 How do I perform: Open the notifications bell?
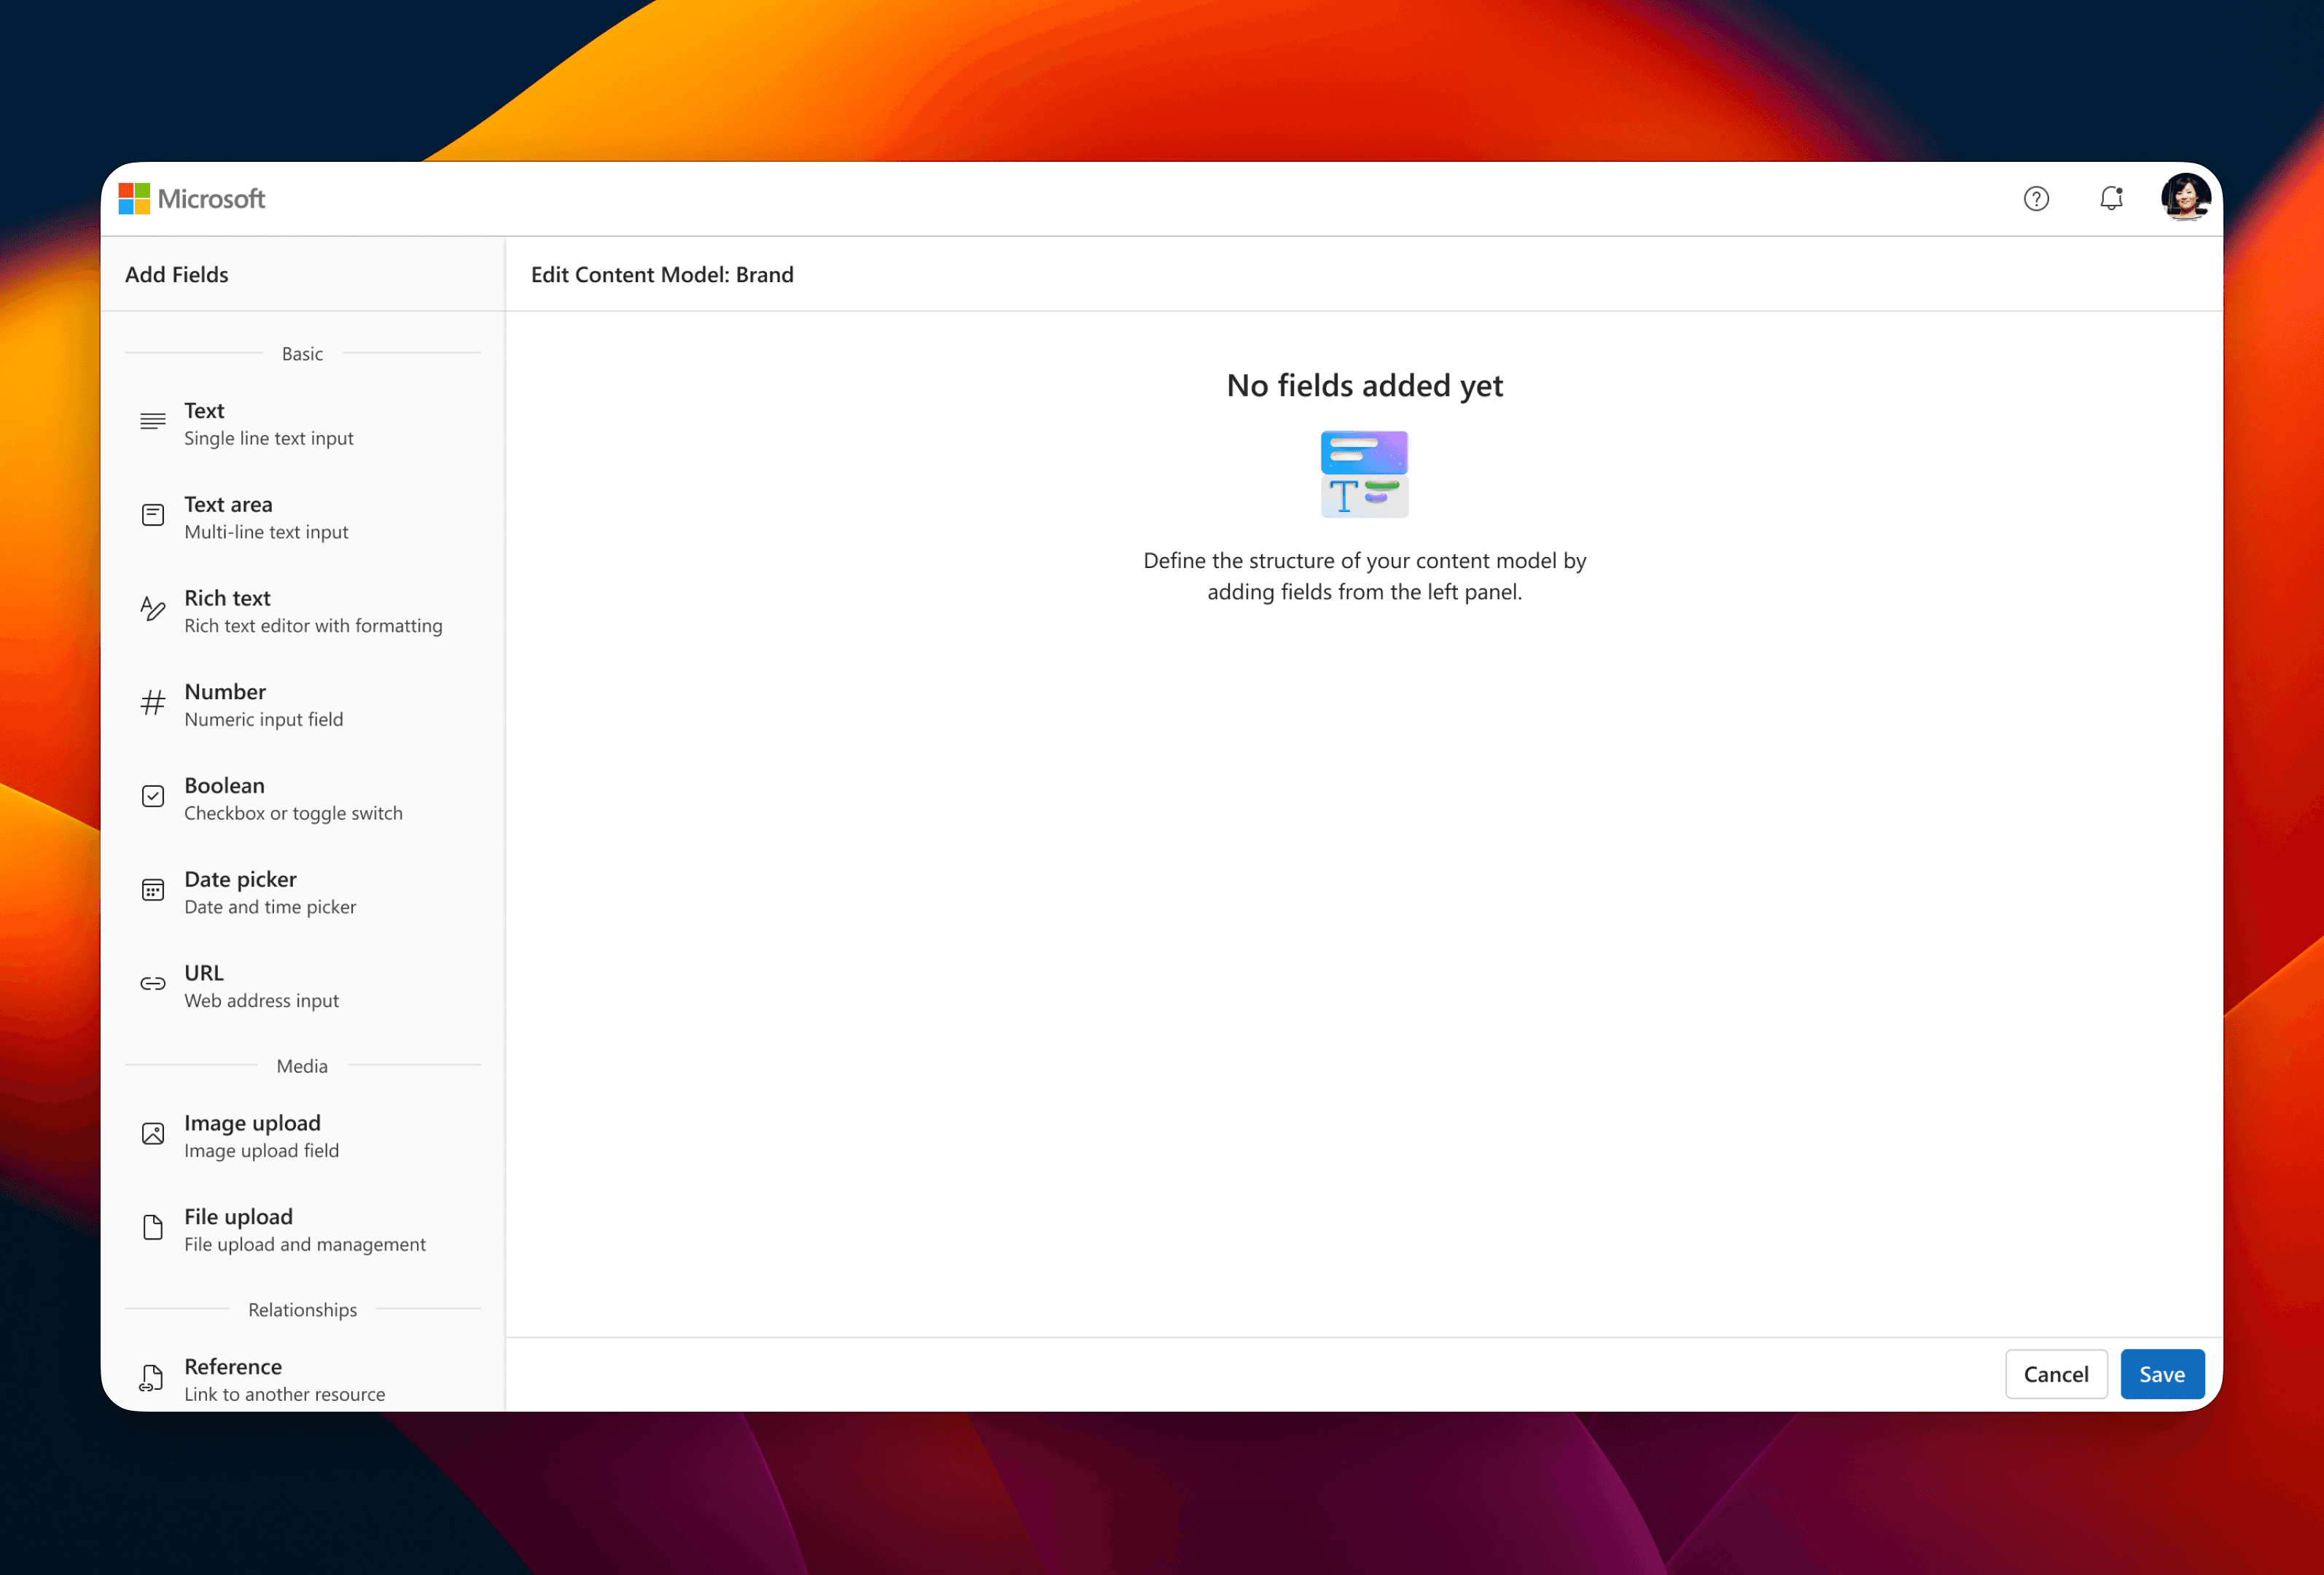(2110, 199)
